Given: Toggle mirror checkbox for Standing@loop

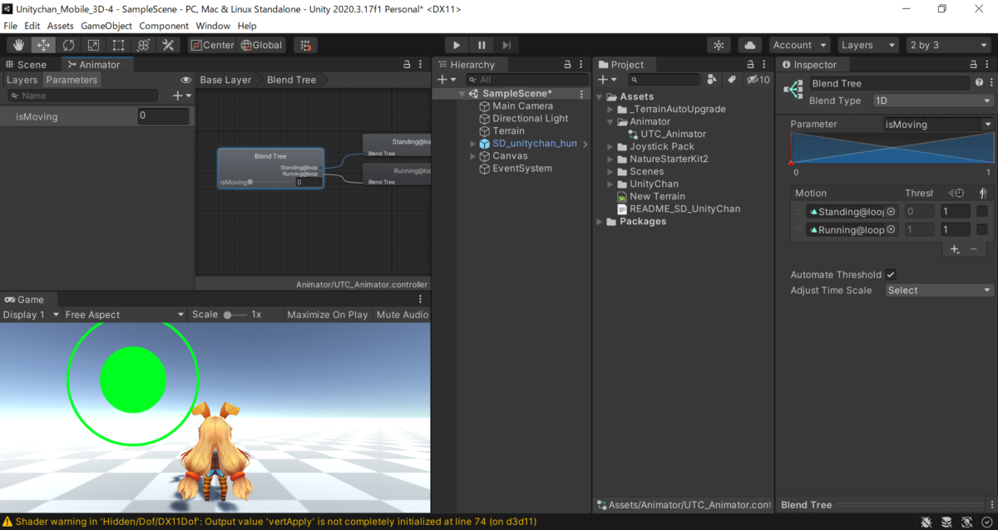Looking at the screenshot, I should (x=982, y=212).
